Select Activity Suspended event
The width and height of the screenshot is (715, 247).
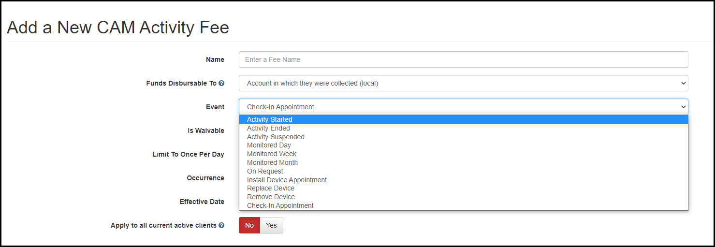point(276,137)
